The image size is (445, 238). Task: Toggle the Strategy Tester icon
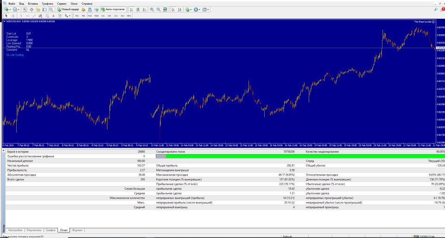51,9
